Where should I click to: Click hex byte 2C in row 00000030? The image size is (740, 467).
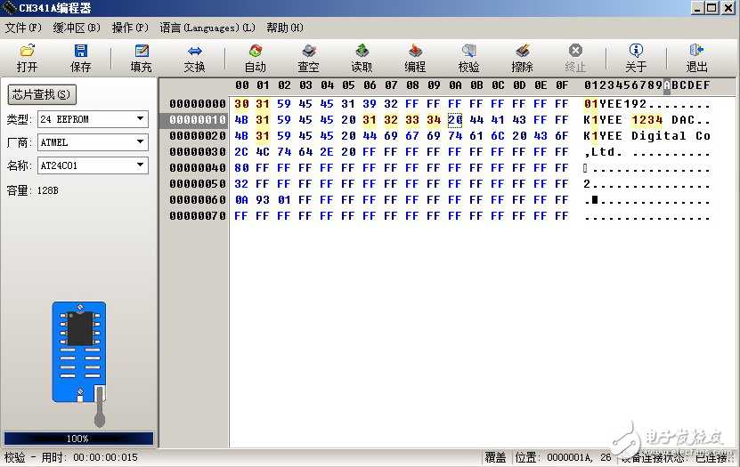[x=241, y=152]
